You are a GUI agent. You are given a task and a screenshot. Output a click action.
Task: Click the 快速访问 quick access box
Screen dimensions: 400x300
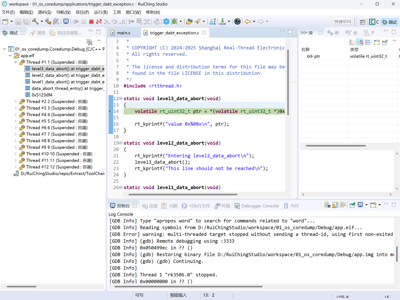point(343,22)
